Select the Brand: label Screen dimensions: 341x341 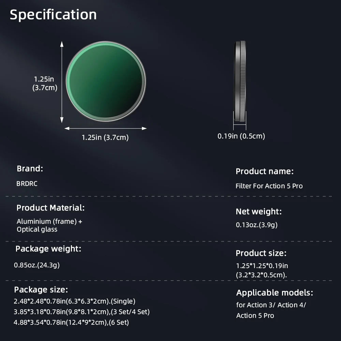point(30,168)
